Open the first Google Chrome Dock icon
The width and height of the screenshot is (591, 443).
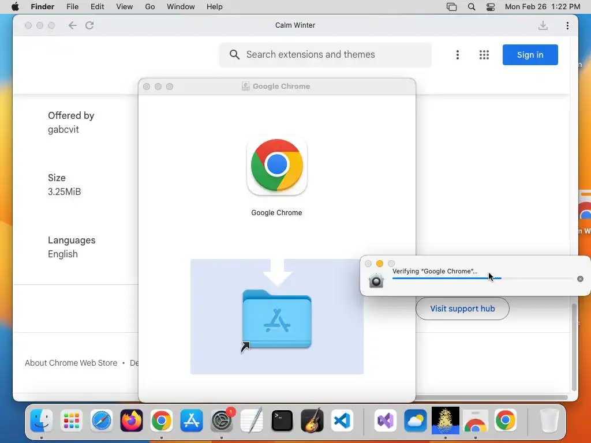[x=162, y=420]
